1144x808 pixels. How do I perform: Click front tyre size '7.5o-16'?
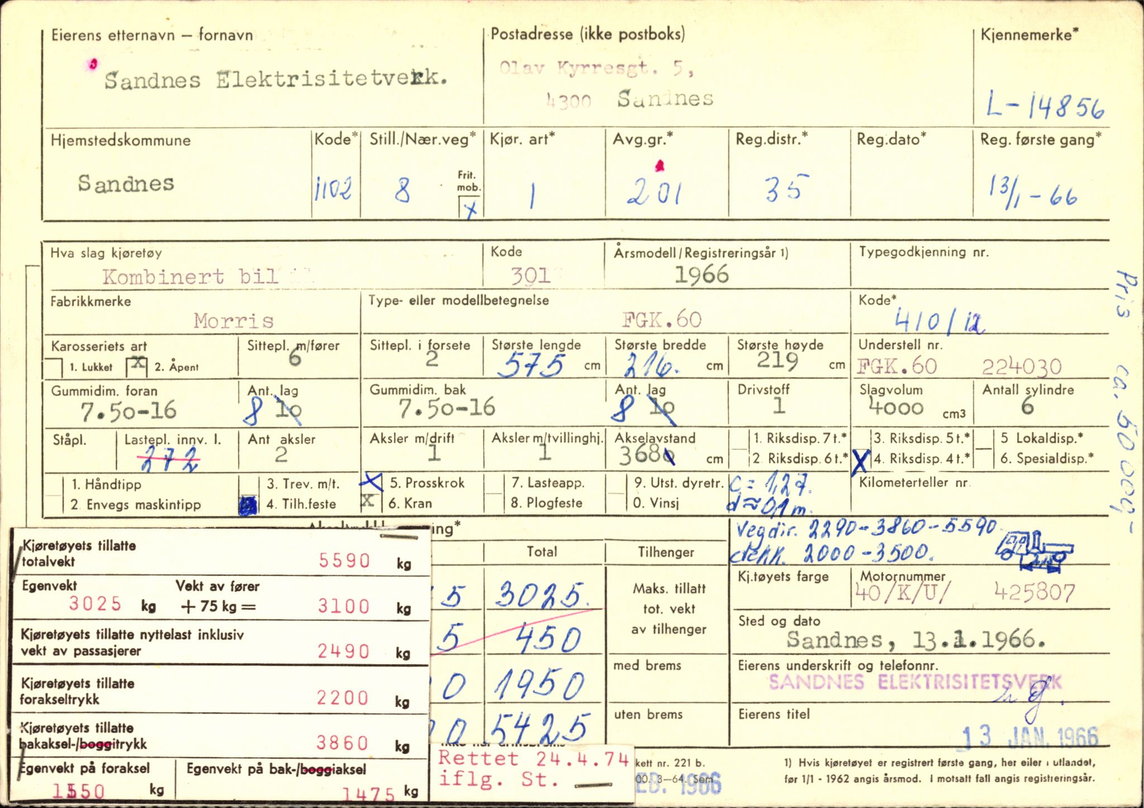(x=128, y=412)
